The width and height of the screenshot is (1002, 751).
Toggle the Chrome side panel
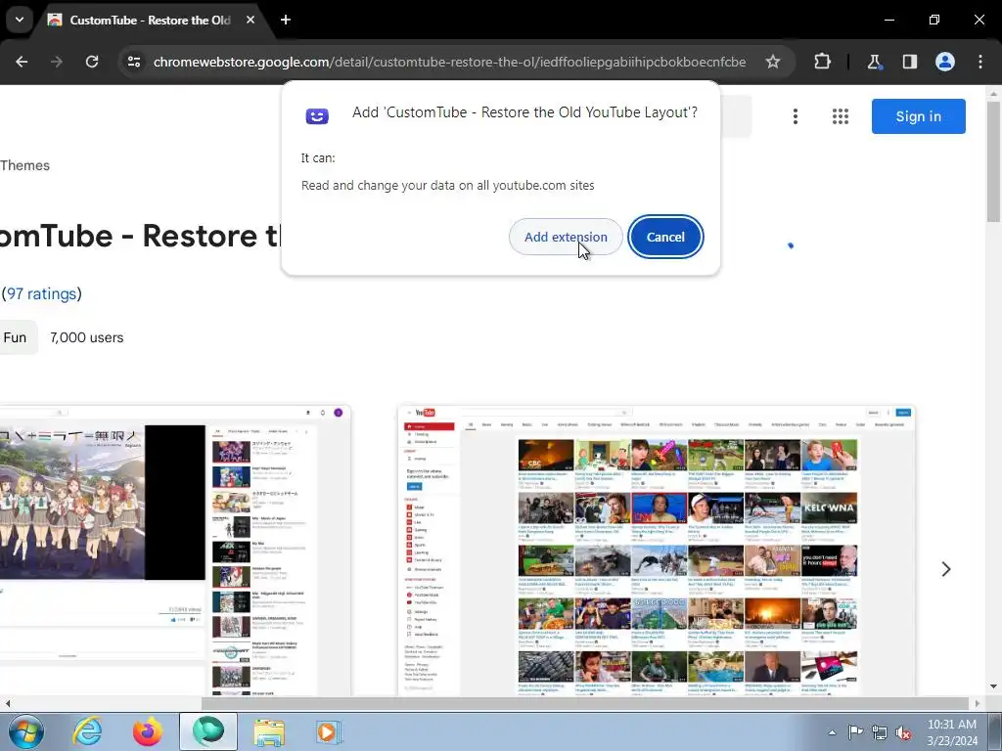[x=909, y=62]
